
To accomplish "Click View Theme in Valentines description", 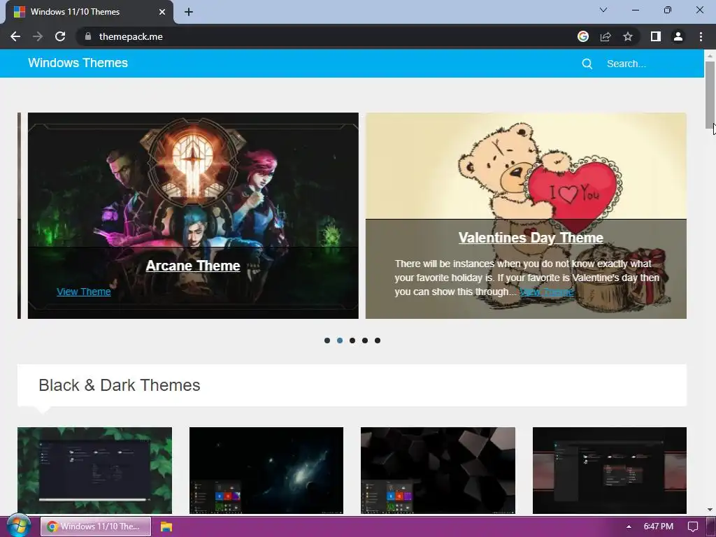I will tap(547, 292).
